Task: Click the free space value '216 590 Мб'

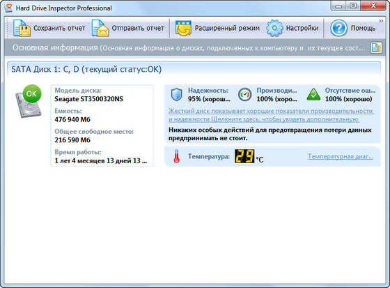Action: click(x=72, y=140)
